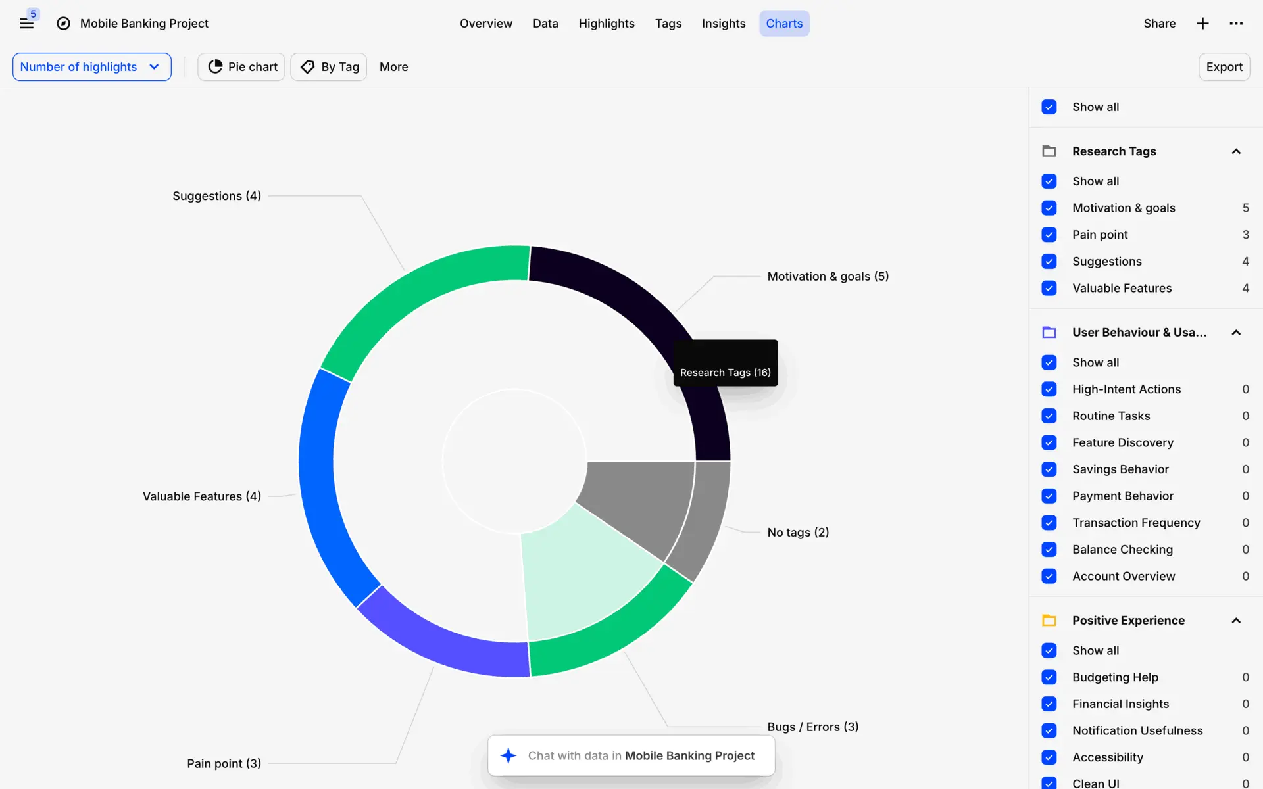Click the Share button
The width and height of the screenshot is (1263, 789).
coord(1159,24)
